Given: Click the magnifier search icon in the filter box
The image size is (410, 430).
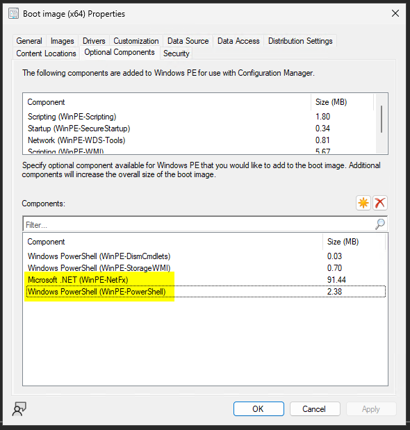Looking at the screenshot, I should pyautogui.click(x=380, y=224).
